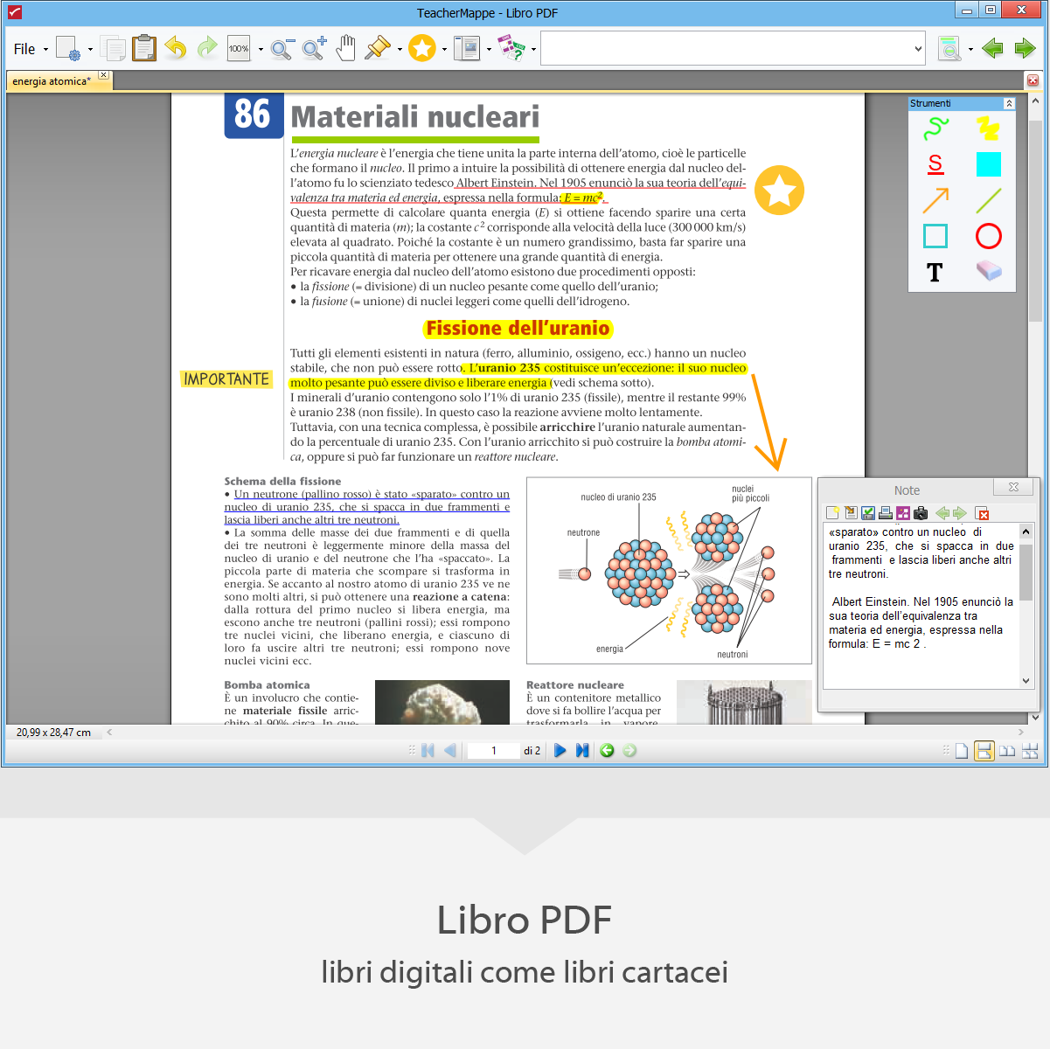This screenshot has height=1049, width=1050.
Task: Switch to single page layout view
Action: point(962,751)
